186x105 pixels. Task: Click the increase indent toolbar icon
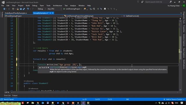(x=94, y=9)
